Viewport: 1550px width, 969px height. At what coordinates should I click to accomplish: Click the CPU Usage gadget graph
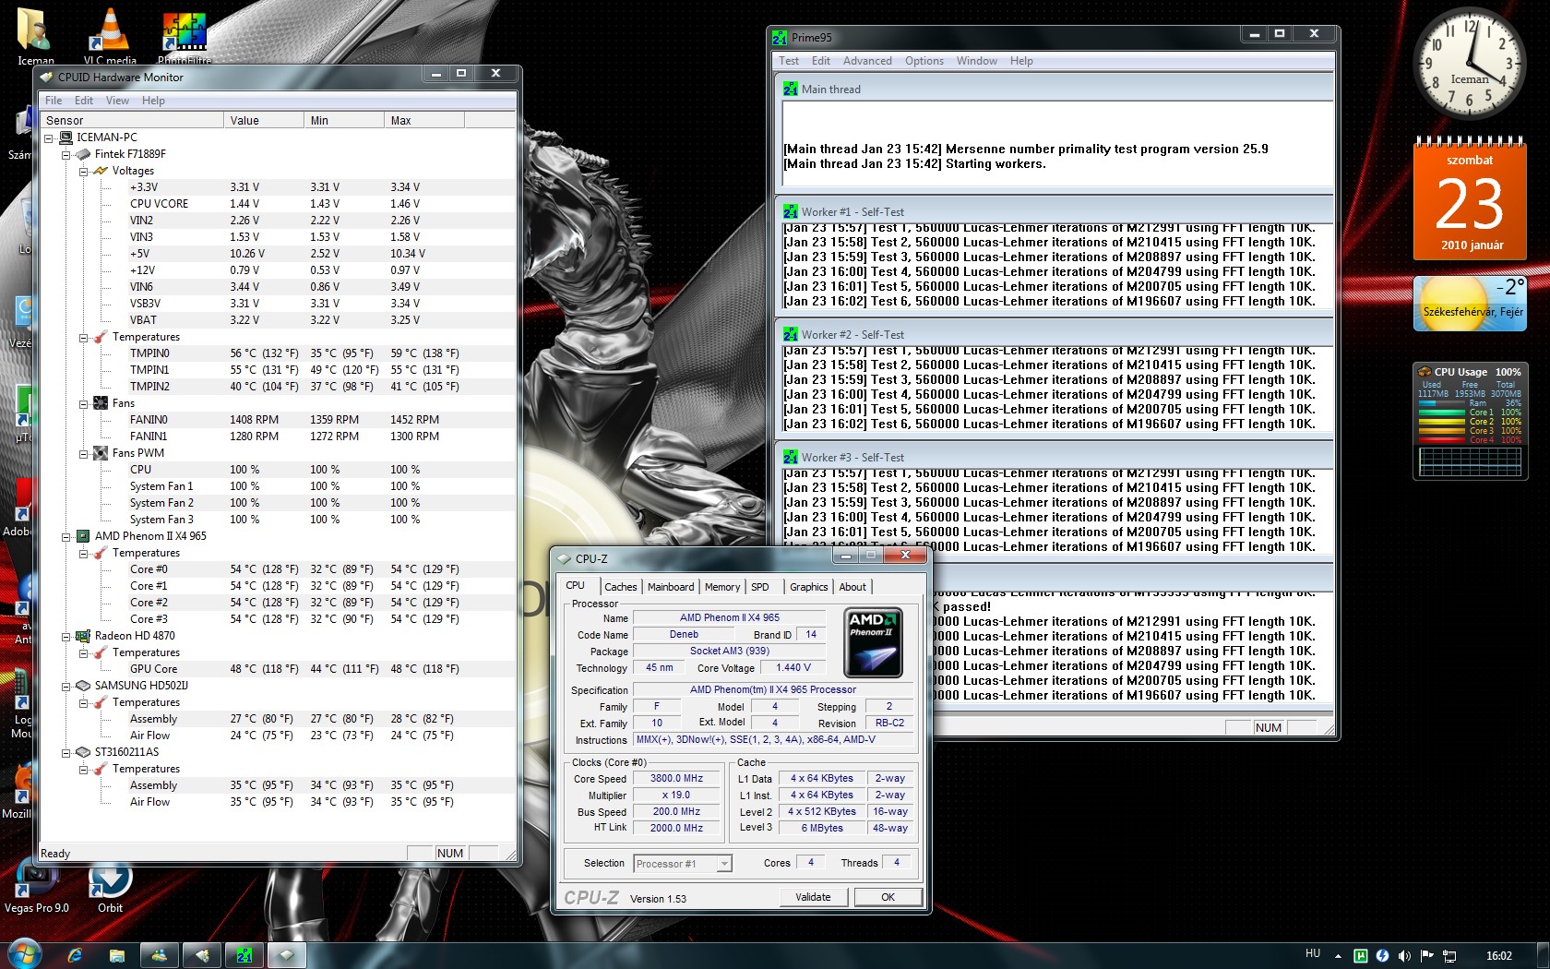[x=1470, y=461]
